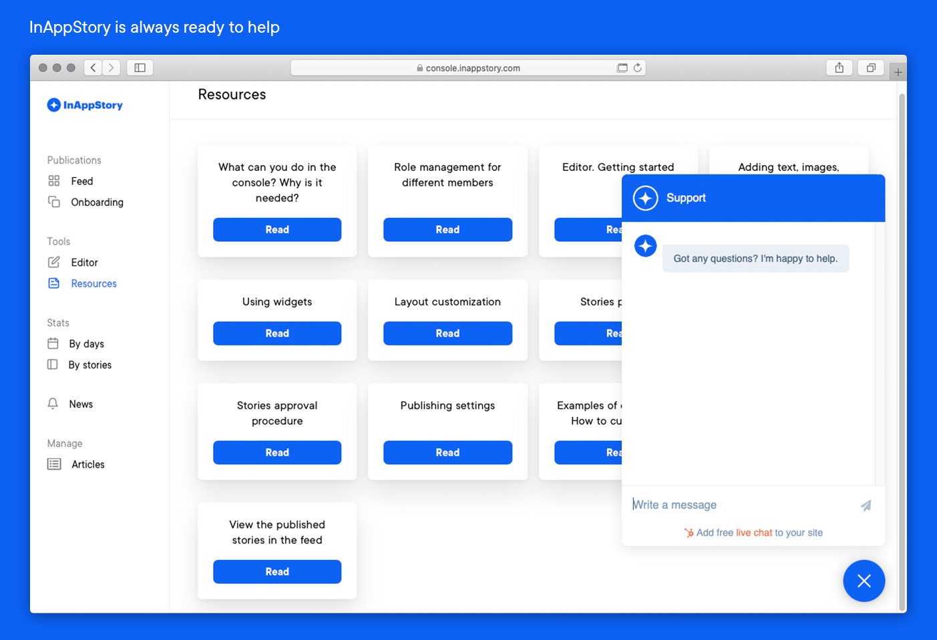Click the By stories panel icon
Viewport: 937px width, 640px height.
point(53,365)
